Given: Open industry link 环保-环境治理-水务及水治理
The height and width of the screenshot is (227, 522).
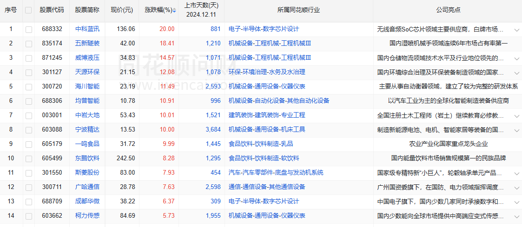Looking at the screenshot, I should [x=267, y=72].
